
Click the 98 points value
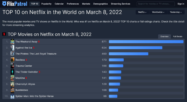tap(105, 96)
